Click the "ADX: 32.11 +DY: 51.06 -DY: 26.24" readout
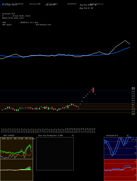 tap(18, 139)
